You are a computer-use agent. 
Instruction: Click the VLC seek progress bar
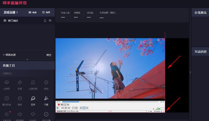(x=110, y=102)
